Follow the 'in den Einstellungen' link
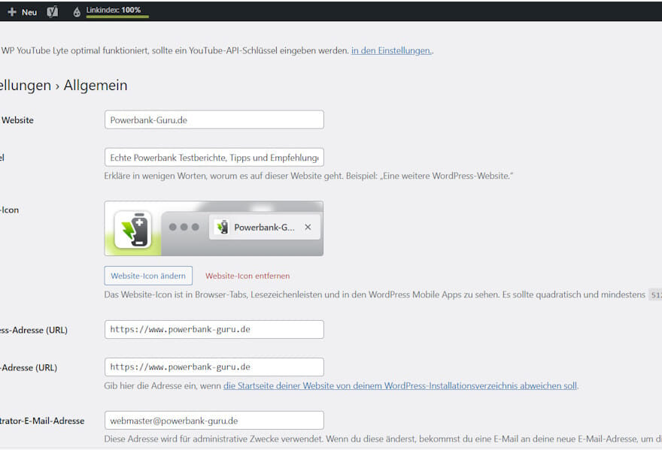The width and height of the screenshot is (662, 450). (391, 50)
